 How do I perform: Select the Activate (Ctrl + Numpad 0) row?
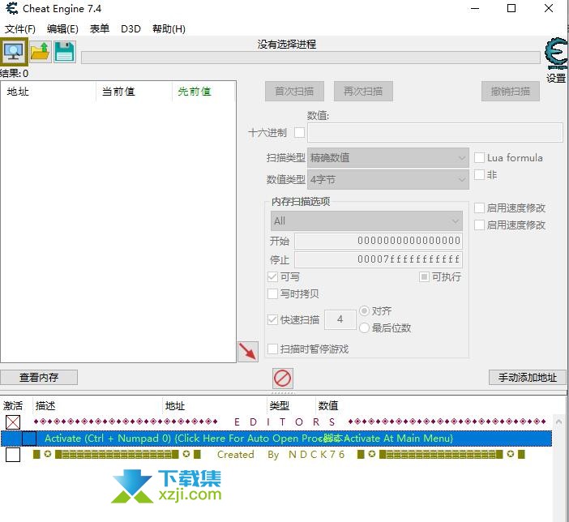(x=276, y=439)
